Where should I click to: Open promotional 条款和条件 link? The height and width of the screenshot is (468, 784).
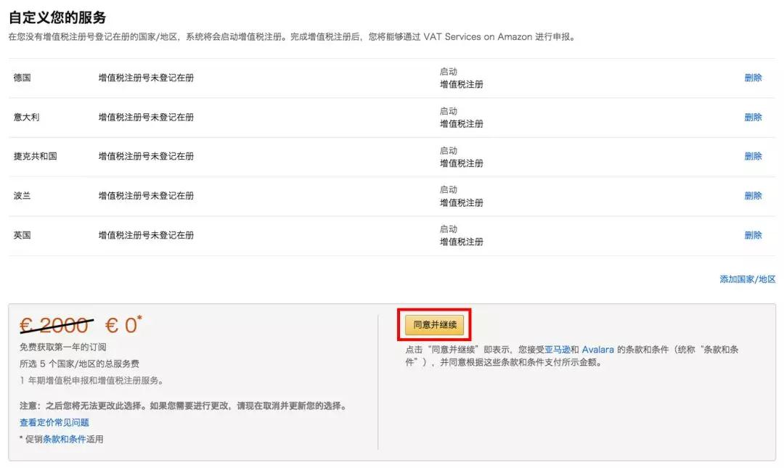click(64, 439)
